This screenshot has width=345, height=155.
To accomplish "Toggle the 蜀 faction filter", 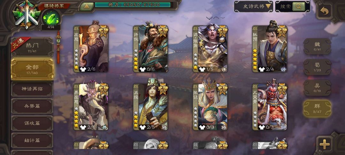I will pos(317,67).
